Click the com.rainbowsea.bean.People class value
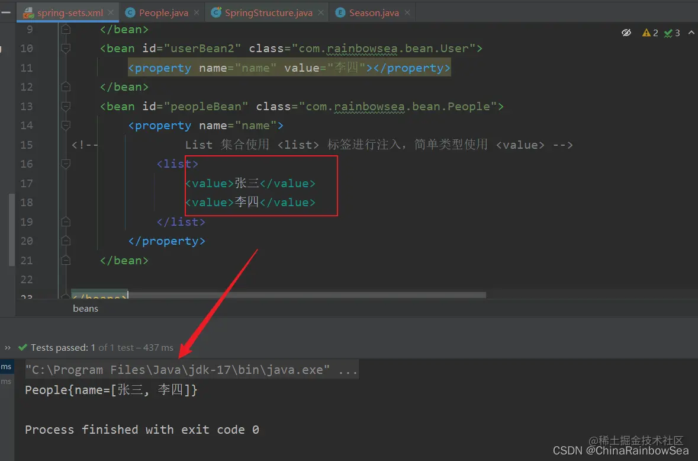 coord(398,107)
